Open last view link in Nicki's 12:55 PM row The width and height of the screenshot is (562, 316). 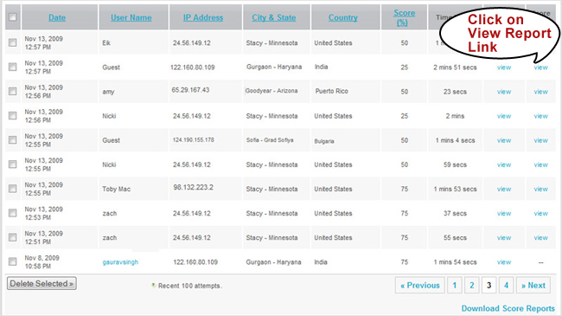(541, 164)
